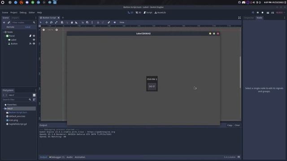Viewport: 287px width, 161px height.
Task: Choose the Rotate Mode tool
Action: pos(52,22)
